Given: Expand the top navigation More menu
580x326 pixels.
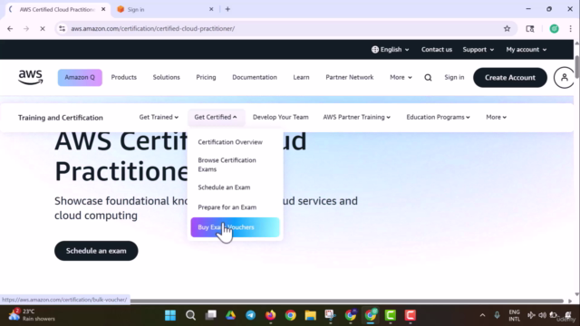Looking at the screenshot, I should [x=401, y=77].
